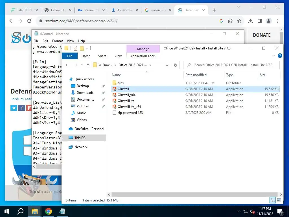Sort files by Date modified column
The width and height of the screenshot is (289, 217).
[196, 75]
